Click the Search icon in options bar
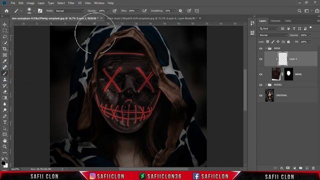This screenshot has width=320, height=180. click(x=299, y=11)
